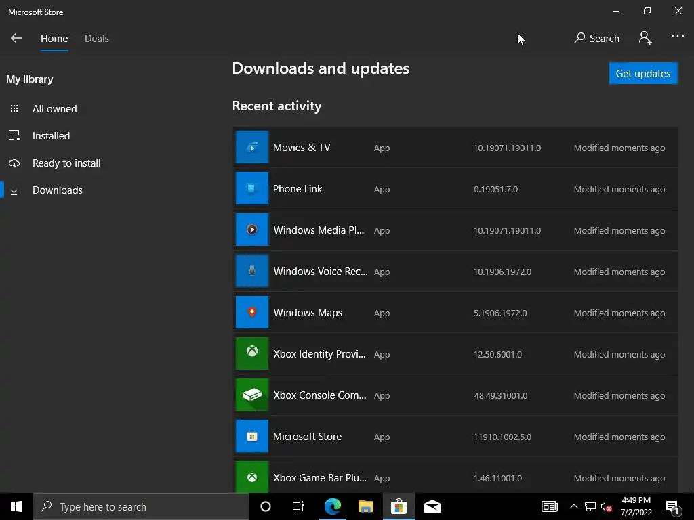This screenshot has height=520, width=694.
Task: Click the muted volume tray icon
Action: pos(607,507)
